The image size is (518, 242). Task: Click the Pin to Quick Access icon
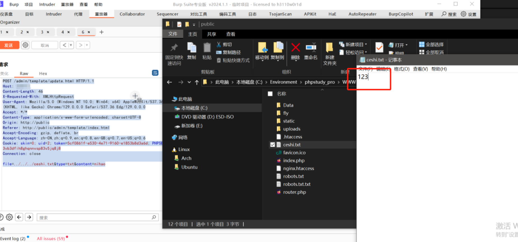click(174, 54)
